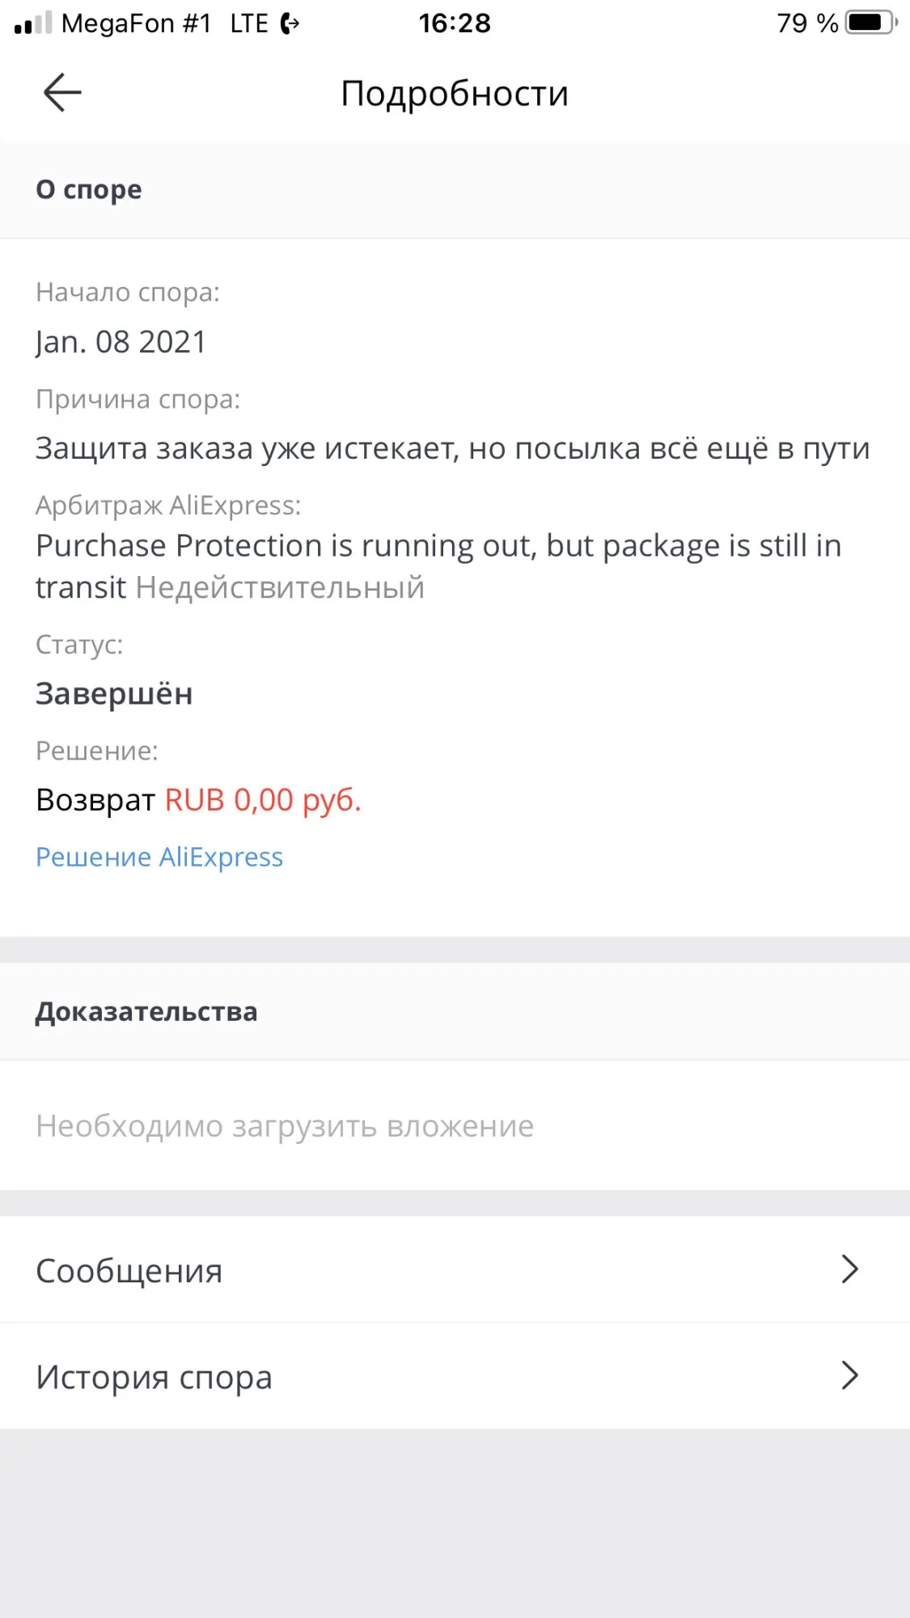Viewport: 910px width, 1618px height.
Task: Tap the LTE network indicator
Action: click(x=248, y=23)
